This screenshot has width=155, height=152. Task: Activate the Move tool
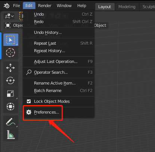click(10, 68)
